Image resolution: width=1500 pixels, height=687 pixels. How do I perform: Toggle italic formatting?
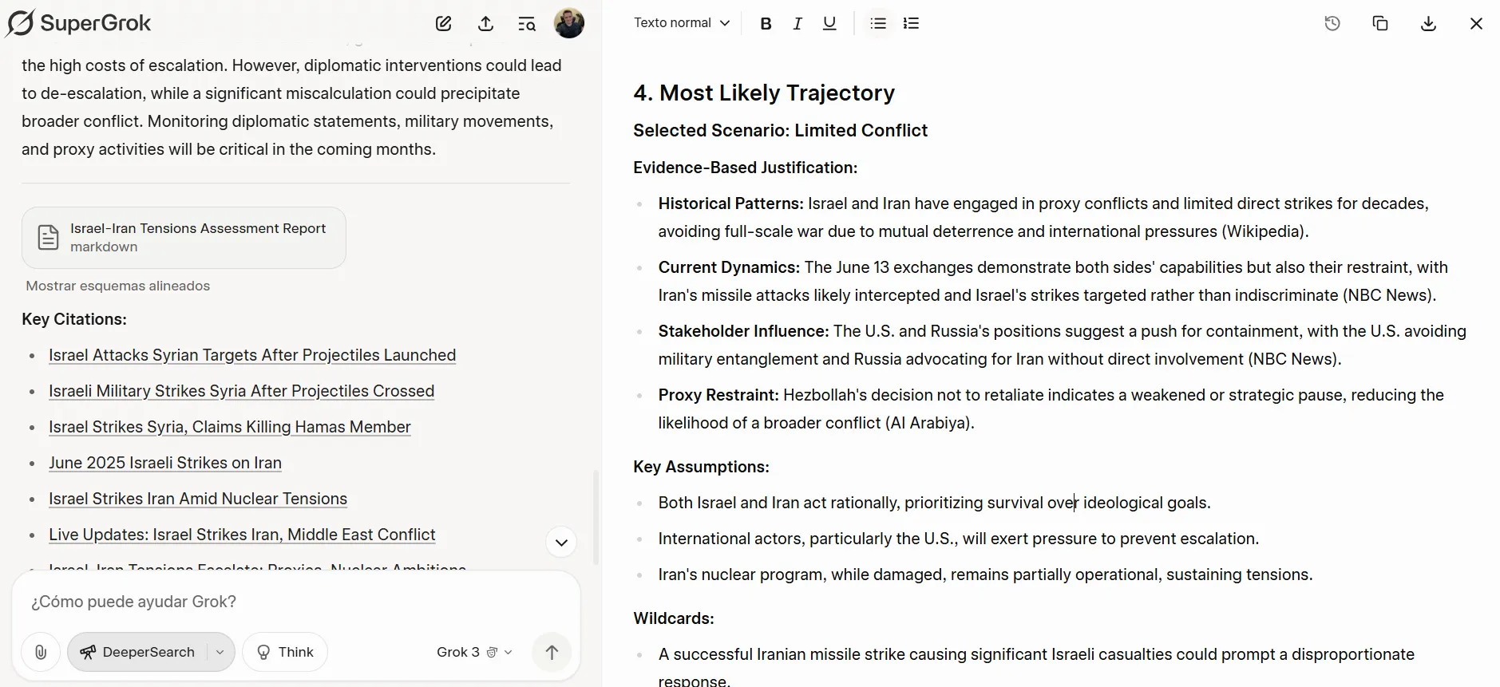click(x=797, y=24)
